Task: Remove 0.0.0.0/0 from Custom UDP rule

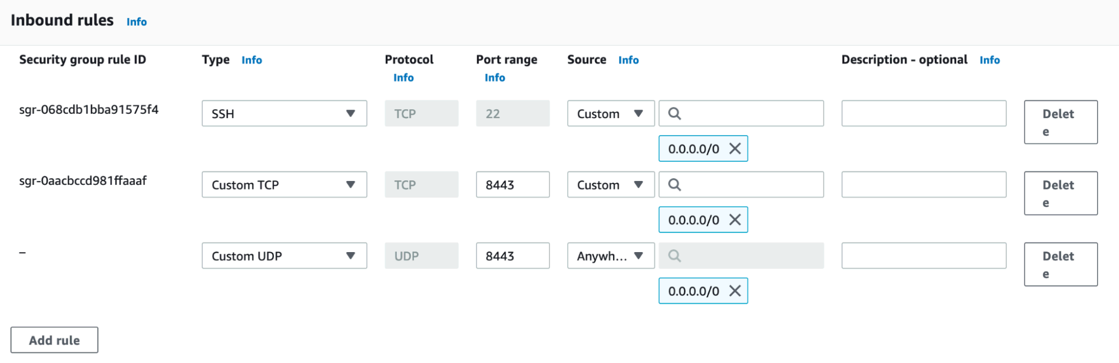Action: coord(735,291)
